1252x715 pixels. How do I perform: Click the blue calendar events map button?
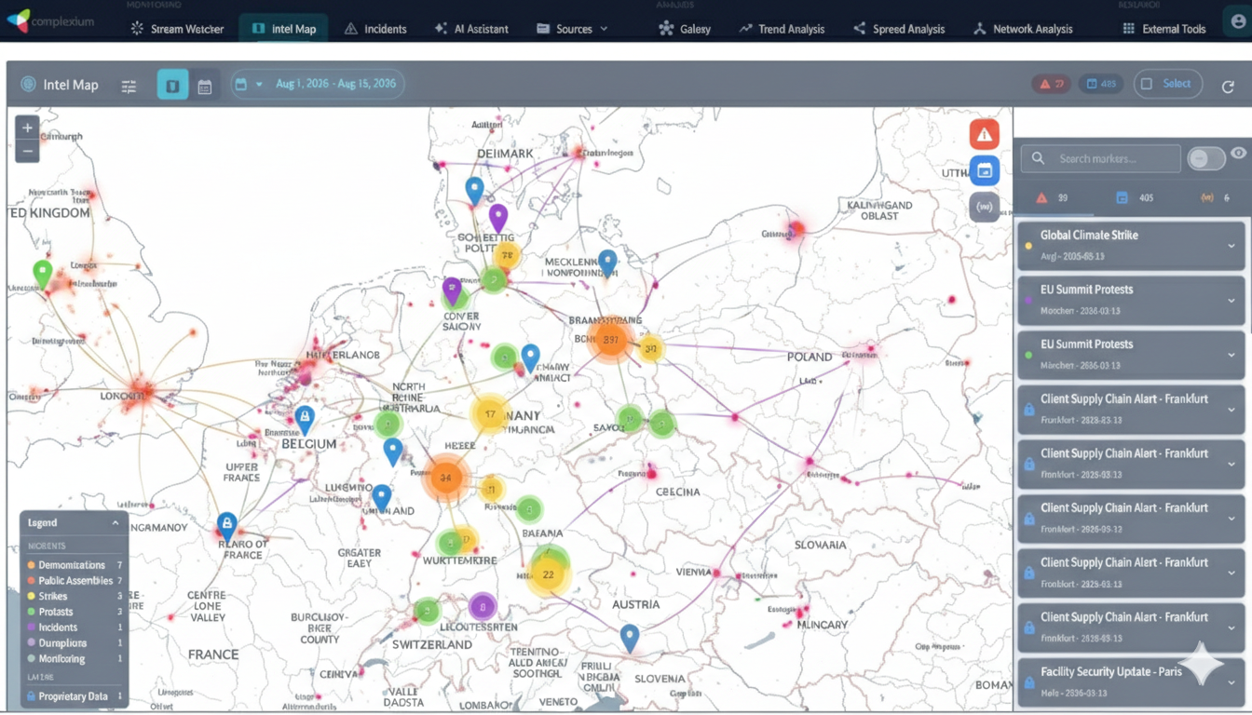[x=984, y=170]
